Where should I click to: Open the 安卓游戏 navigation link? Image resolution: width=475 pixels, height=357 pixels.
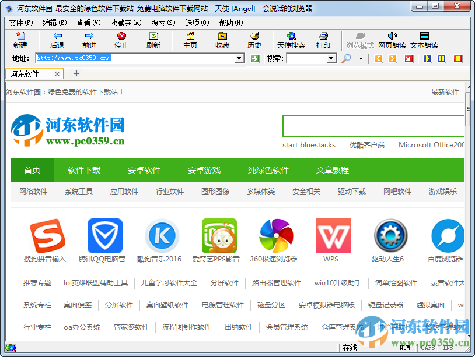pos(204,170)
